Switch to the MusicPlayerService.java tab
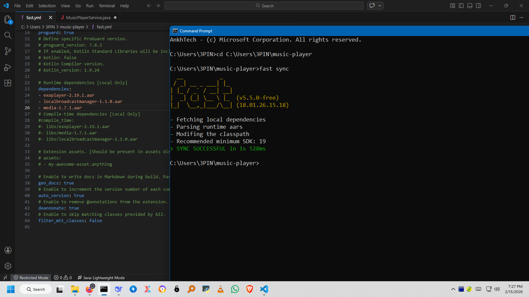This screenshot has width=529, height=297. tap(88, 17)
